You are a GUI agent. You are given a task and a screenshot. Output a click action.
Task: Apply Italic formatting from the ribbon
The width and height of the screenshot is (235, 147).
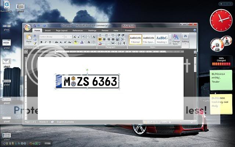point(45,42)
